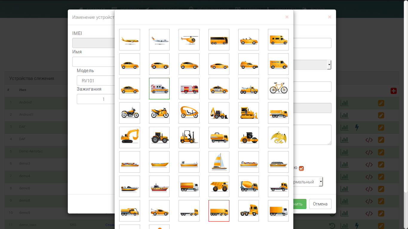This screenshot has height=229, width=408.
Task: Choose the ambulance icon
Action: 159,89
